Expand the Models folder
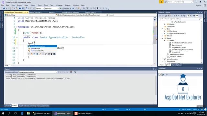 click(x=162, y=36)
